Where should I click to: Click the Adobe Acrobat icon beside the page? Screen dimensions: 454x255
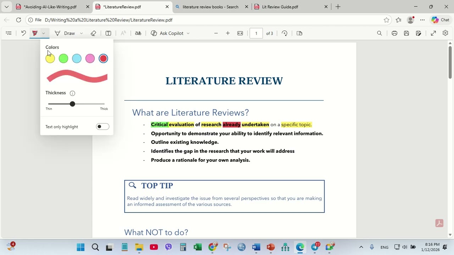coord(439,223)
